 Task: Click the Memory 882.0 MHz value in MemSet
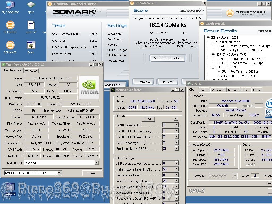tap(147, 108)
